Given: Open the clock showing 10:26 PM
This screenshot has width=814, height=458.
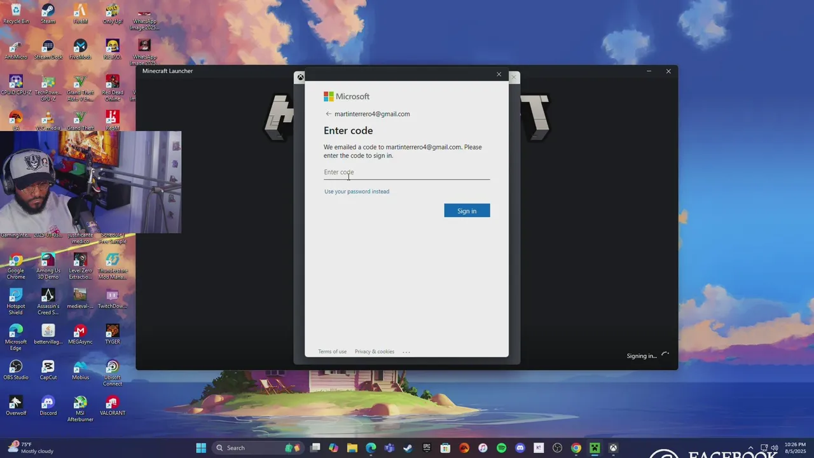Looking at the screenshot, I should click(x=796, y=448).
